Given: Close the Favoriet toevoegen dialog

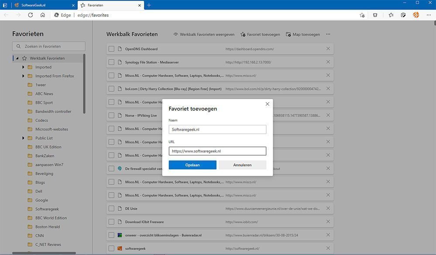Looking at the screenshot, I should [267, 104].
